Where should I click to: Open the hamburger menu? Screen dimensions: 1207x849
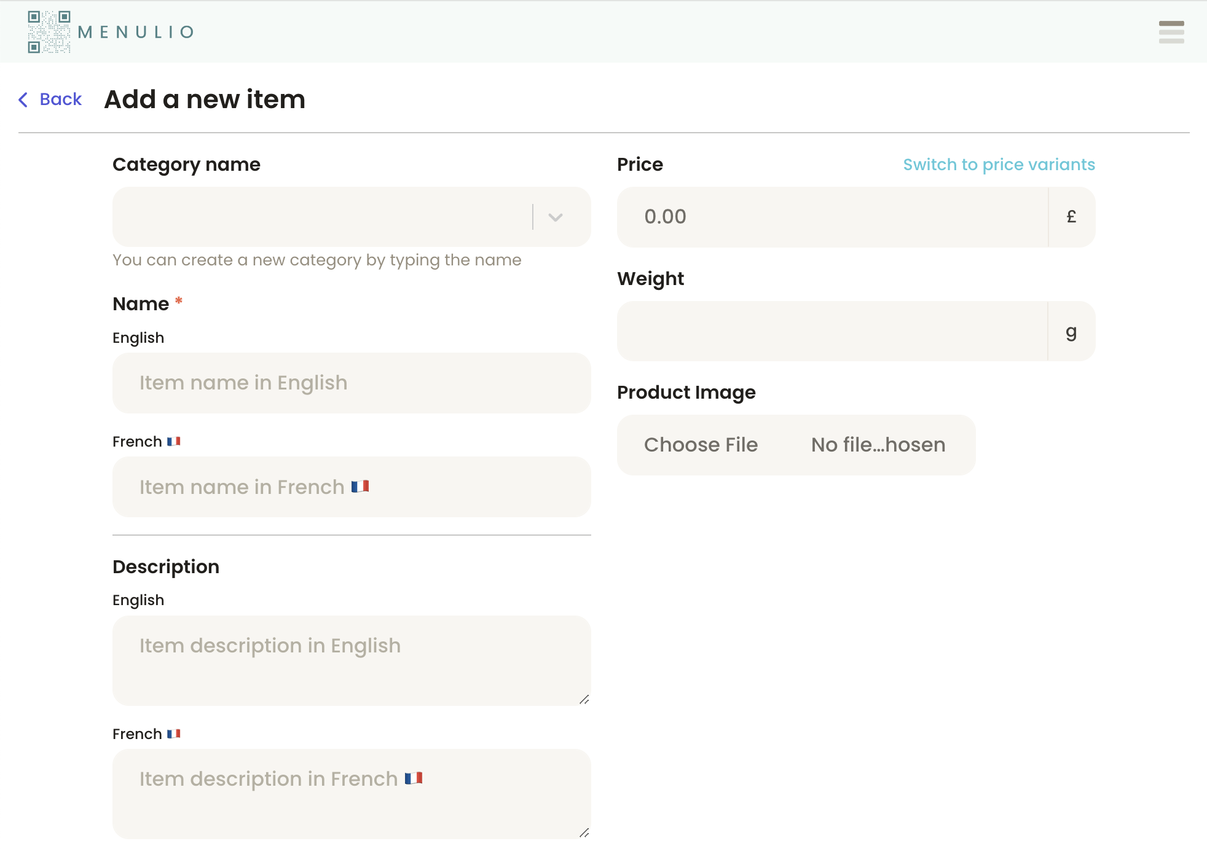(1171, 32)
